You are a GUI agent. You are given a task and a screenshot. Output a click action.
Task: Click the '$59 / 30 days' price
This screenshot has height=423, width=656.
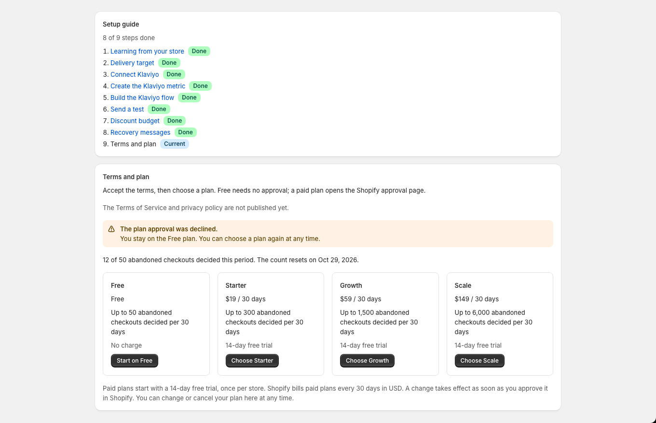coord(361,299)
